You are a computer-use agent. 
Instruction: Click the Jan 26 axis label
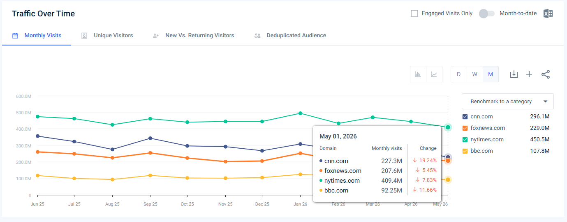tap(300, 204)
